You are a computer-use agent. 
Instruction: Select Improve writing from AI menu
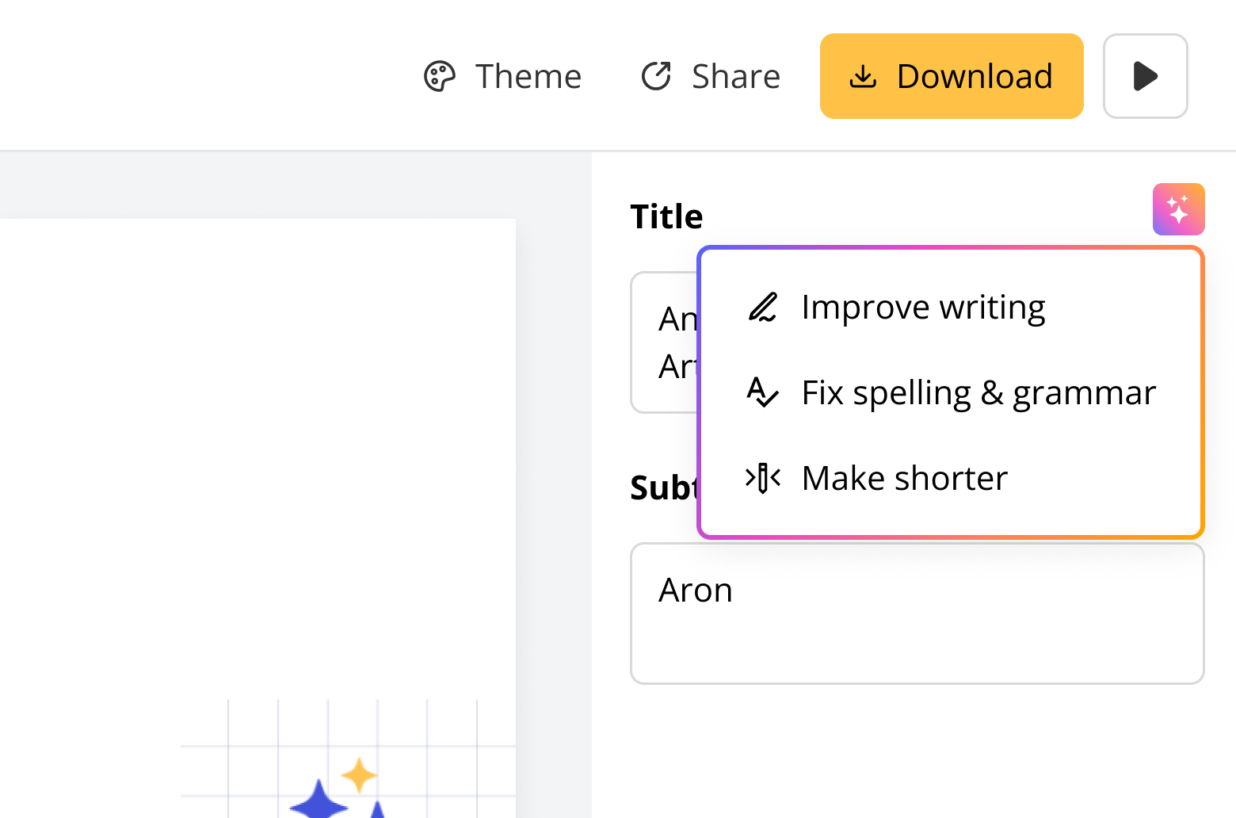923,308
